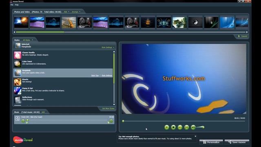Mute the preview volume speaker icon
261x147 pixels.
[x=193, y=127]
